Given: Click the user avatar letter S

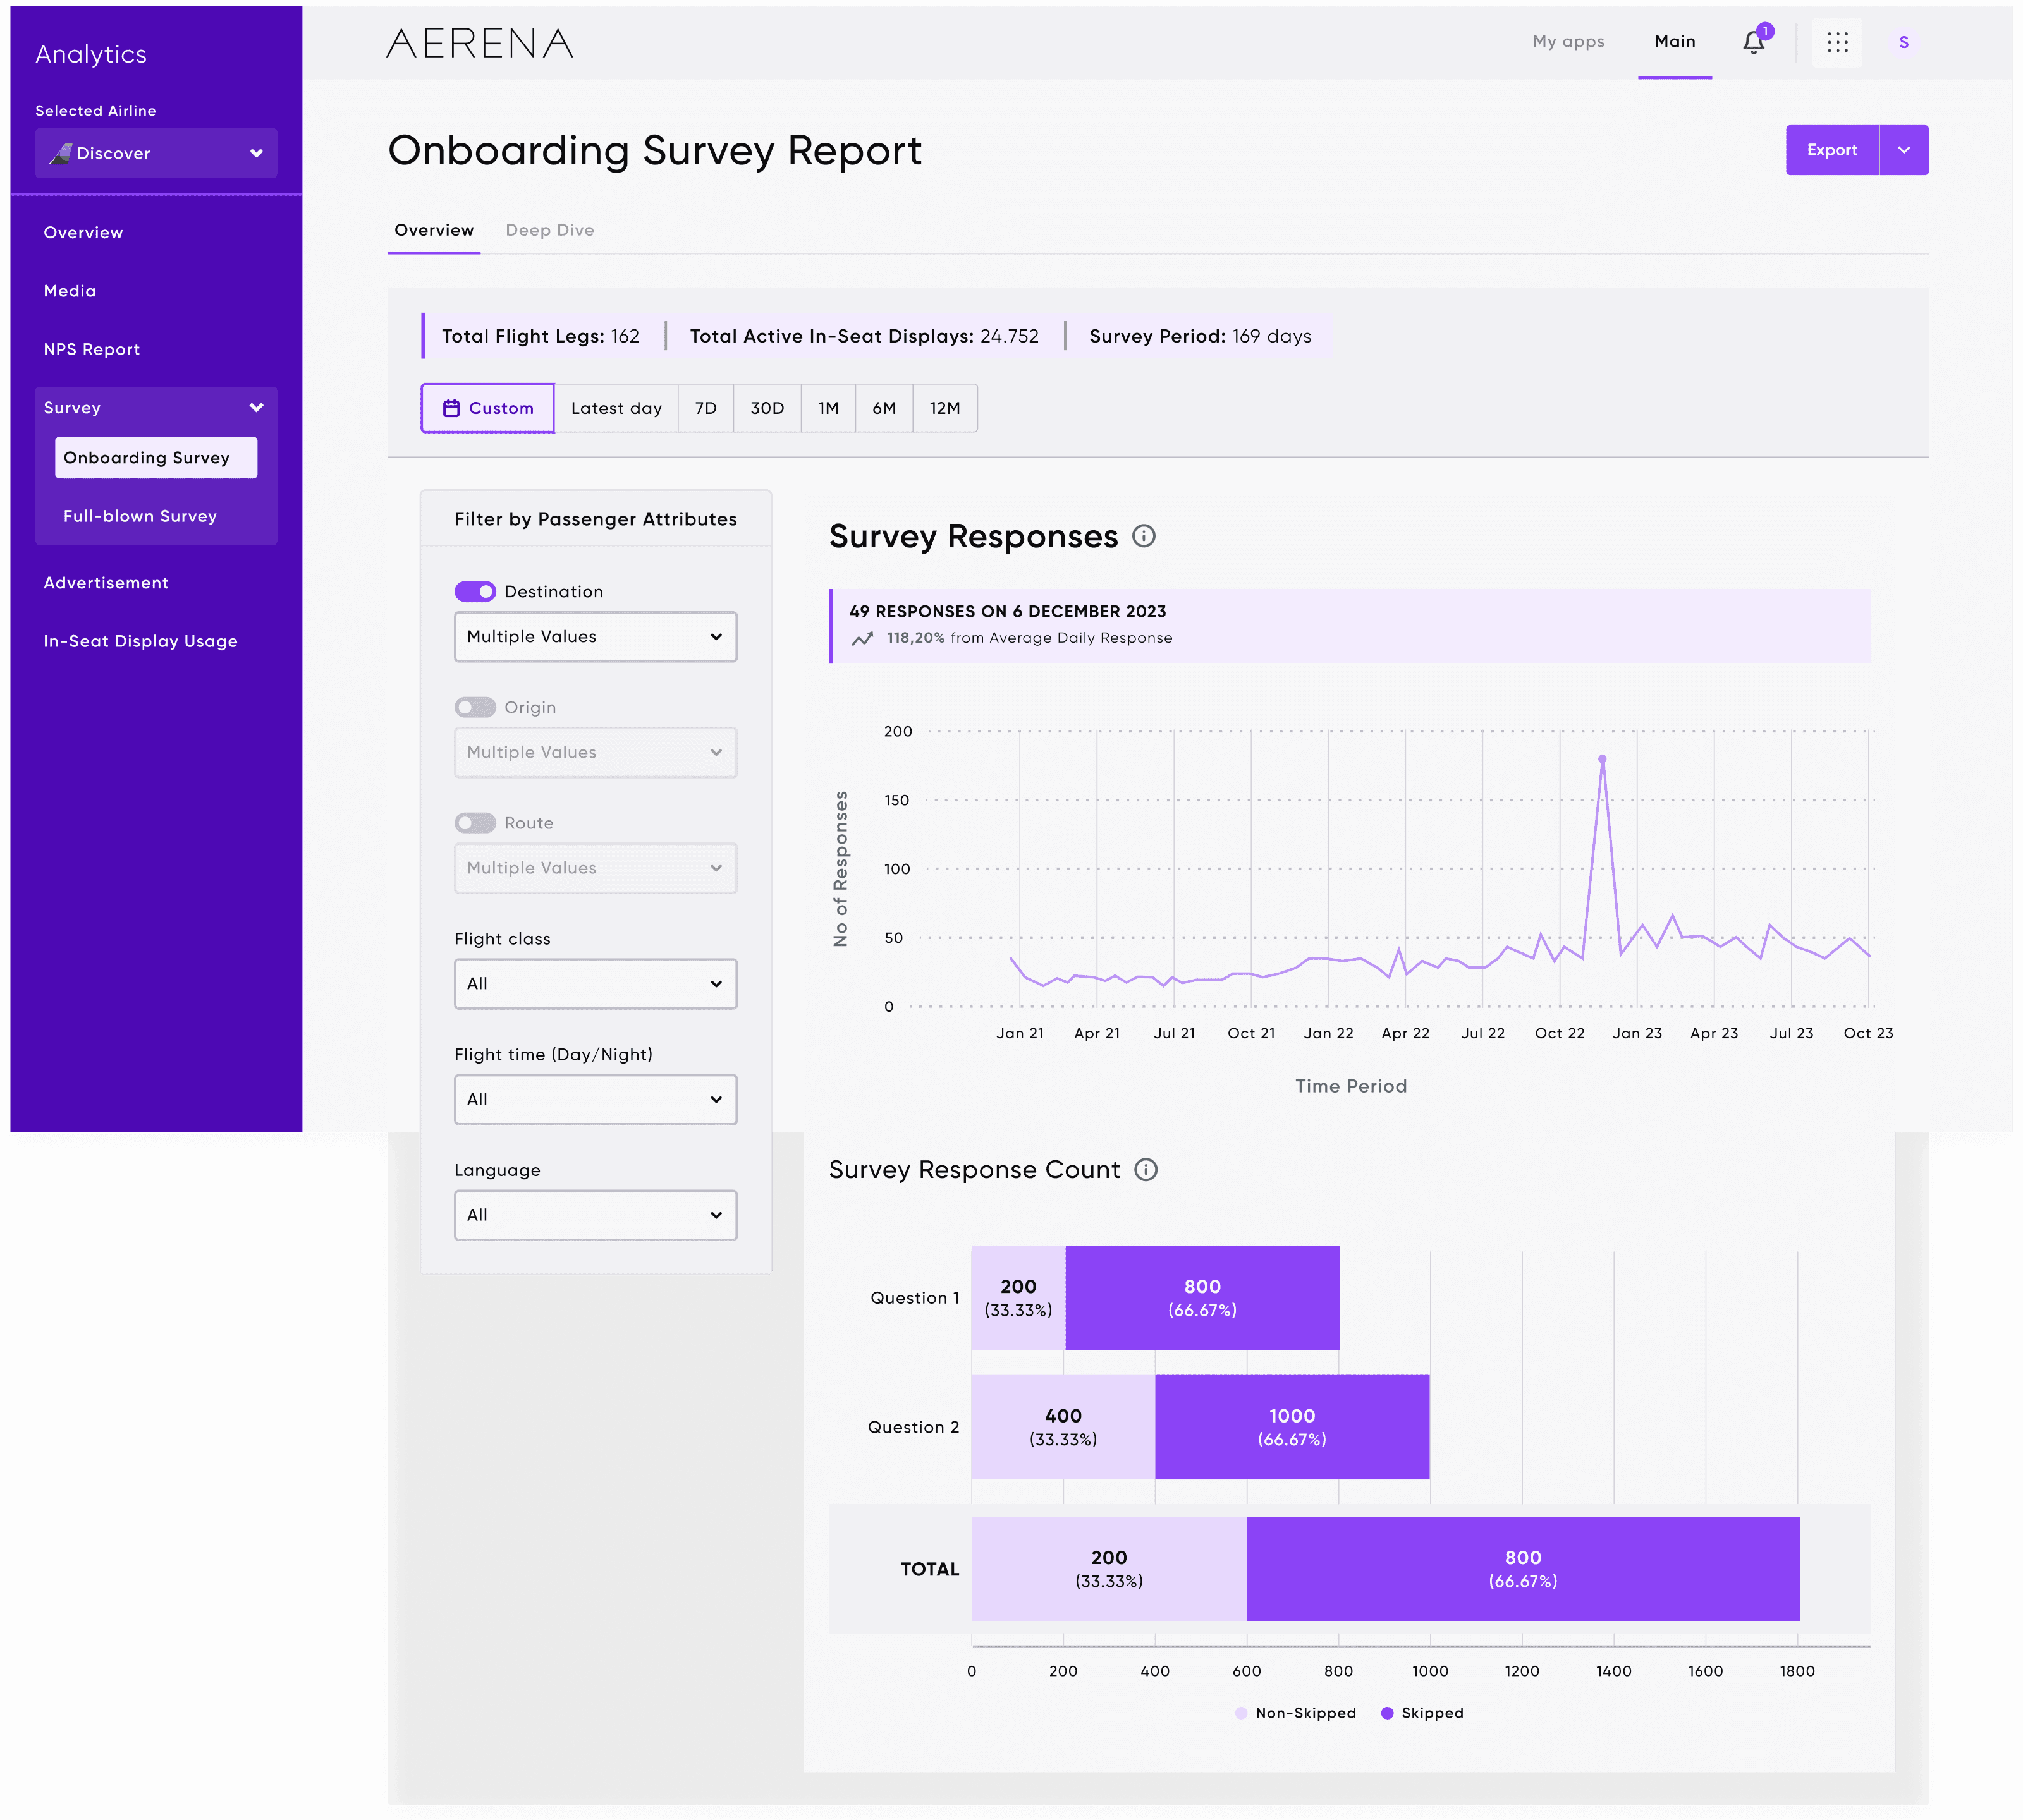Looking at the screenshot, I should click(x=1903, y=42).
